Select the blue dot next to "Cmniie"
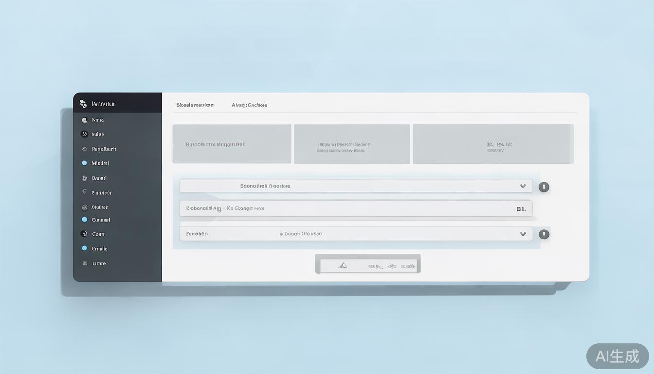 pyautogui.click(x=84, y=248)
